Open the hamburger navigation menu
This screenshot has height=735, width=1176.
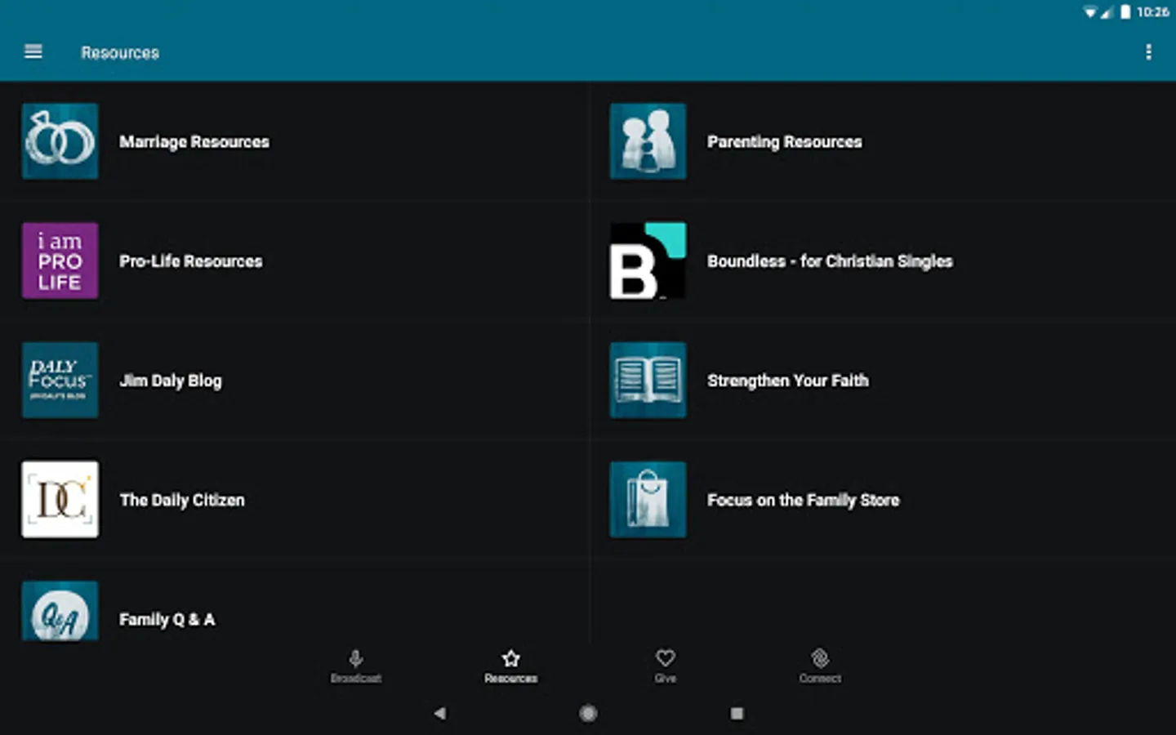point(33,52)
